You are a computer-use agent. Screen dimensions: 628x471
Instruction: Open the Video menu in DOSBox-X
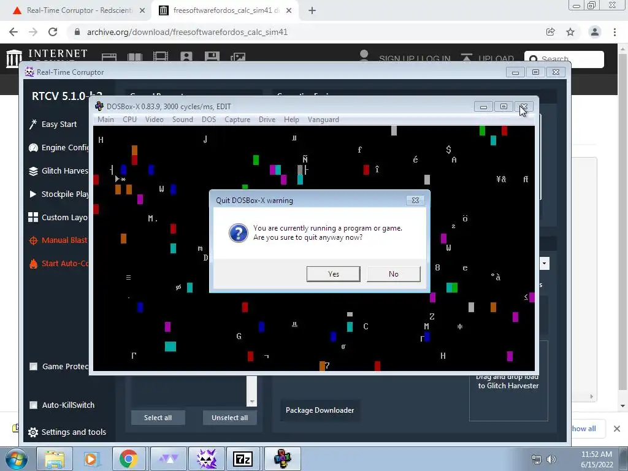point(154,120)
